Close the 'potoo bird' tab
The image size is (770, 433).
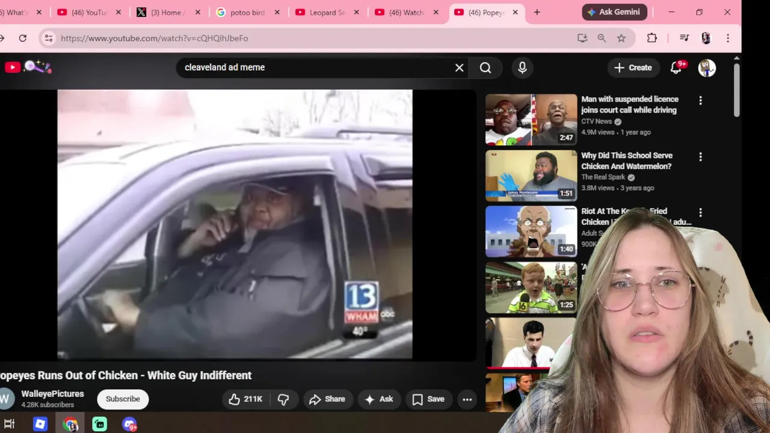coord(277,12)
